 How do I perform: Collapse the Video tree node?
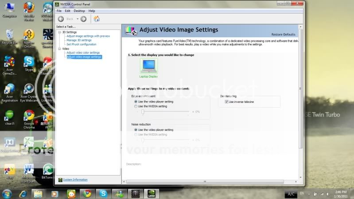pos(59,49)
